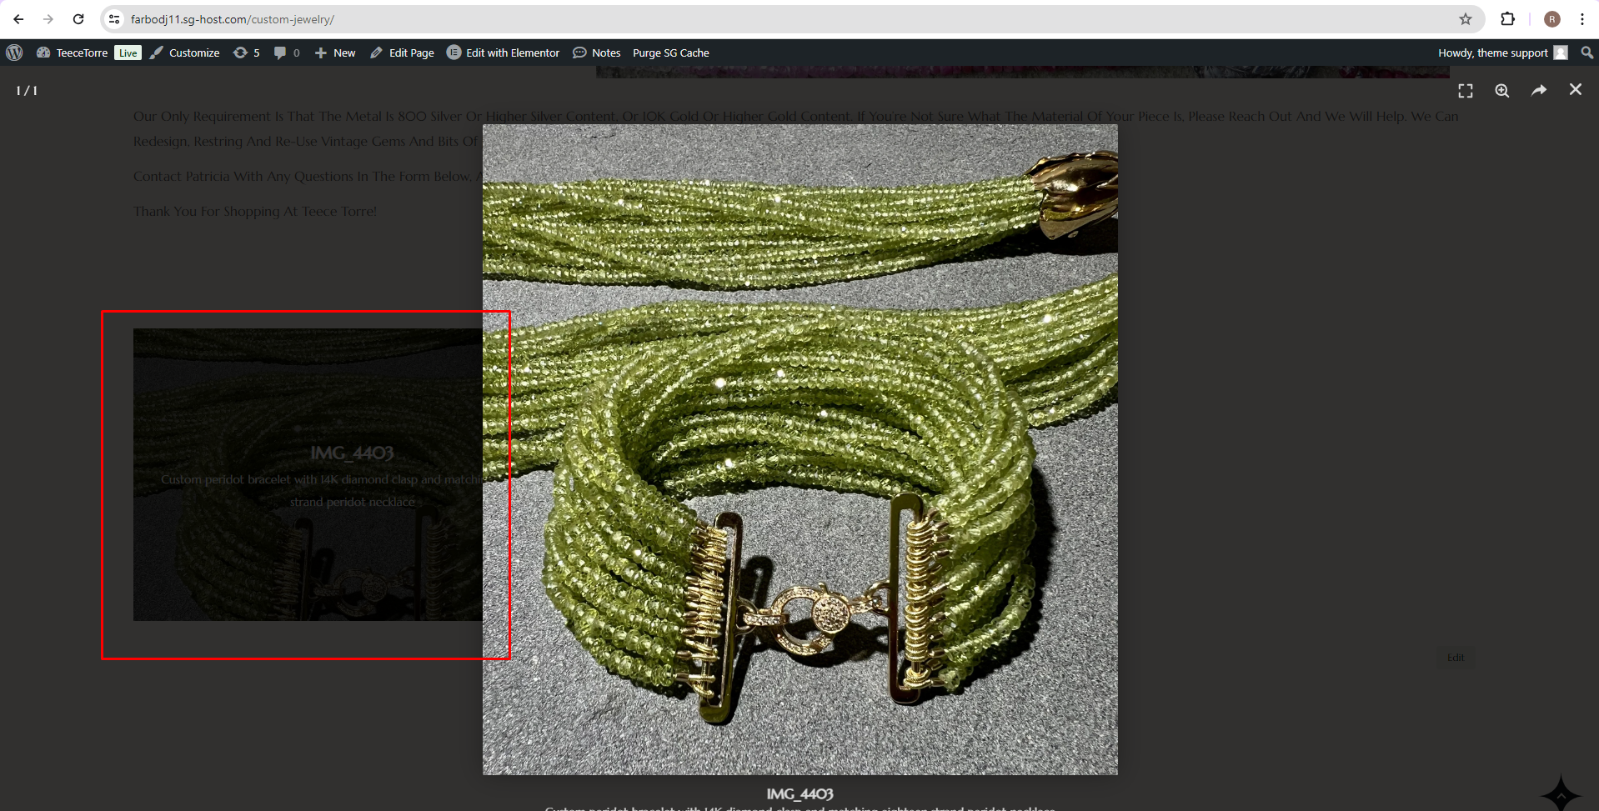Image resolution: width=1599 pixels, height=811 pixels.
Task: Reload the current page
Action: [78, 19]
